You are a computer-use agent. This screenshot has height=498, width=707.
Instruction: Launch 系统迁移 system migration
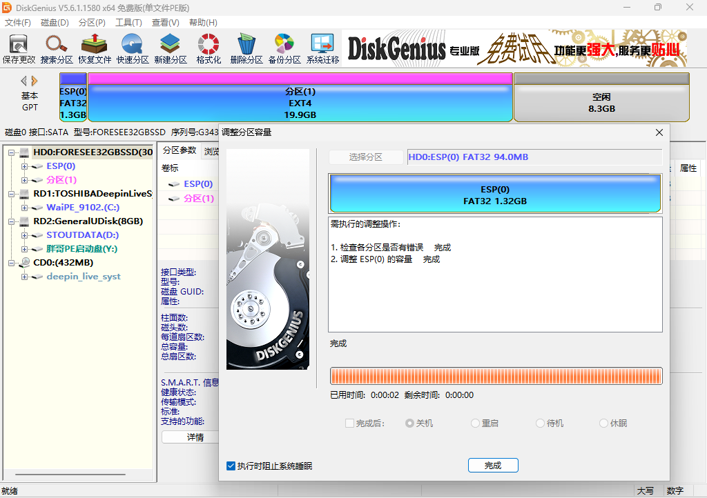[x=322, y=49]
